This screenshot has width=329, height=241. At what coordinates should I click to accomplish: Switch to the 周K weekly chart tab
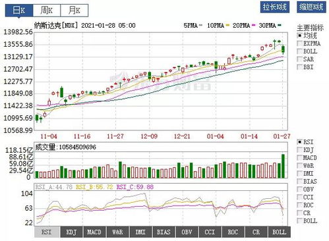click(47, 11)
